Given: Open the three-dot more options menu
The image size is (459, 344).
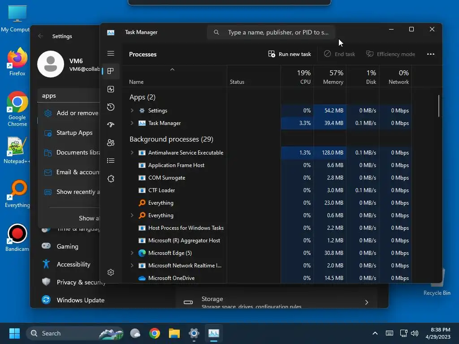Looking at the screenshot, I should pyautogui.click(x=431, y=54).
